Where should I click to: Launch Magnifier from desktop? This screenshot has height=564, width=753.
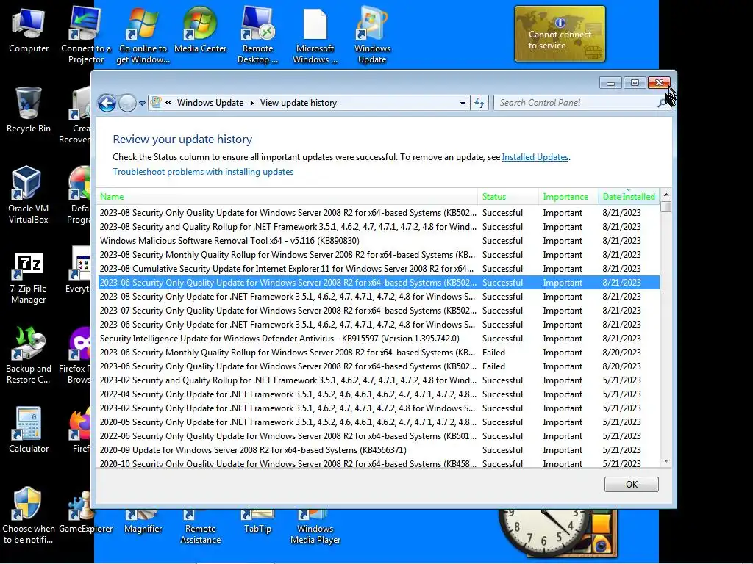(x=143, y=522)
